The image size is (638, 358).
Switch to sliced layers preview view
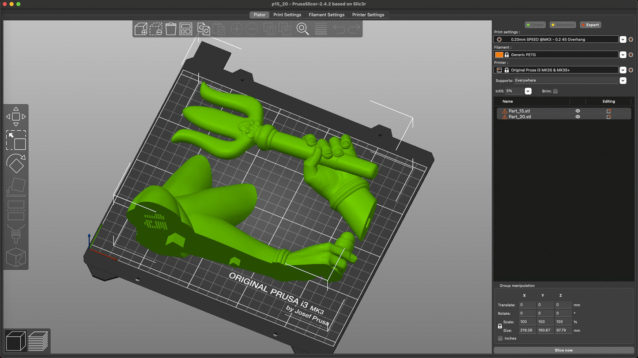pos(38,341)
